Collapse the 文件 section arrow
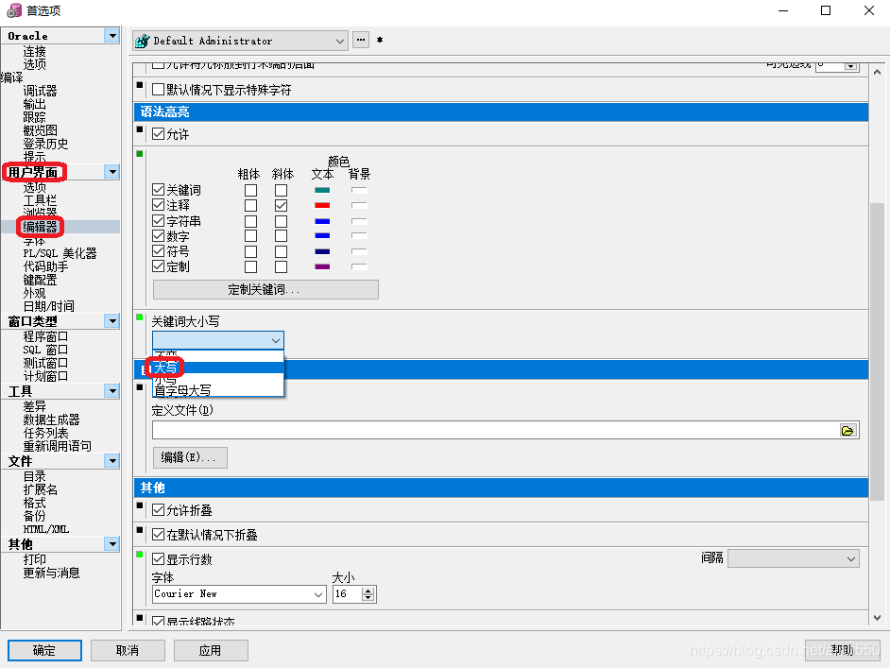This screenshot has width=890, height=668. tap(112, 461)
